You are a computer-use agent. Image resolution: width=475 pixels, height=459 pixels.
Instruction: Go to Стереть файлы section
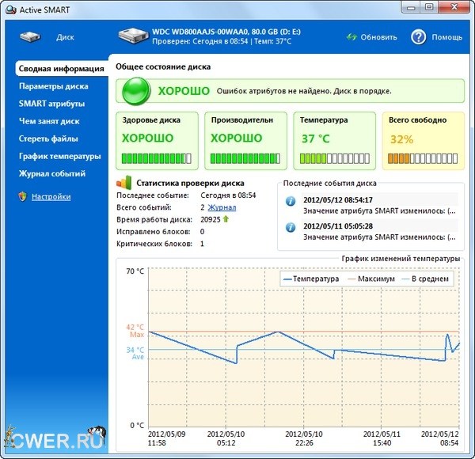[x=49, y=138]
